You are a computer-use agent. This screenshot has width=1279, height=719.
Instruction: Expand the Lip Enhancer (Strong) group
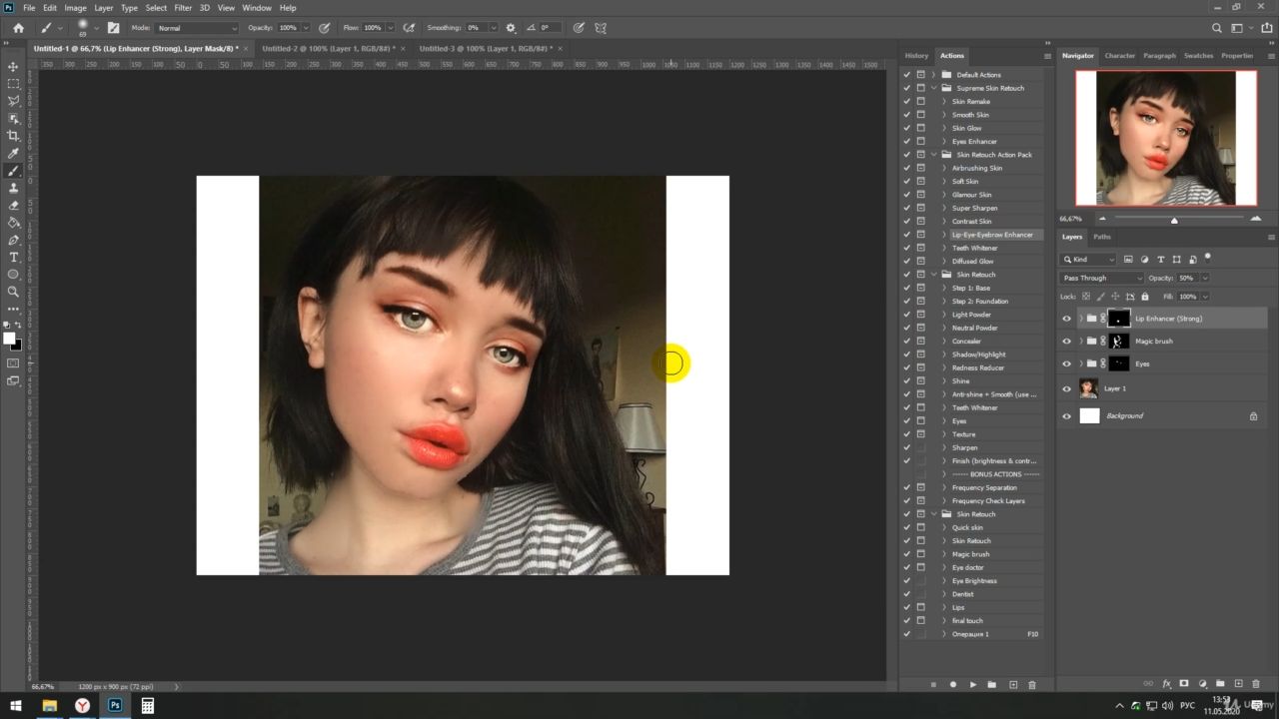(1080, 319)
